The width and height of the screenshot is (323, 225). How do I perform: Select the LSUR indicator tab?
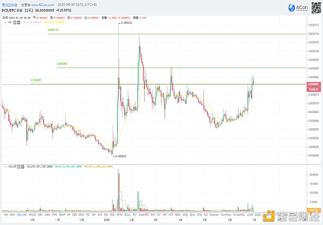pyautogui.click(x=250, y=215)
